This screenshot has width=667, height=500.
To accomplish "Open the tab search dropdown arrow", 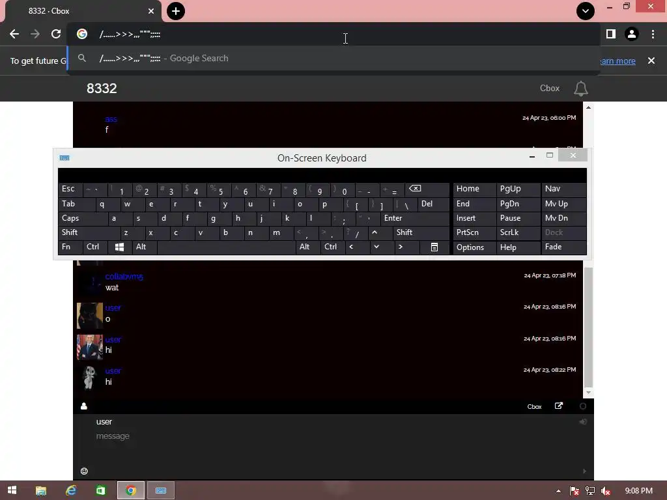I will click(x=586, y=11).
